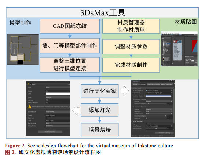Click the Range input field

pos(58,91)
